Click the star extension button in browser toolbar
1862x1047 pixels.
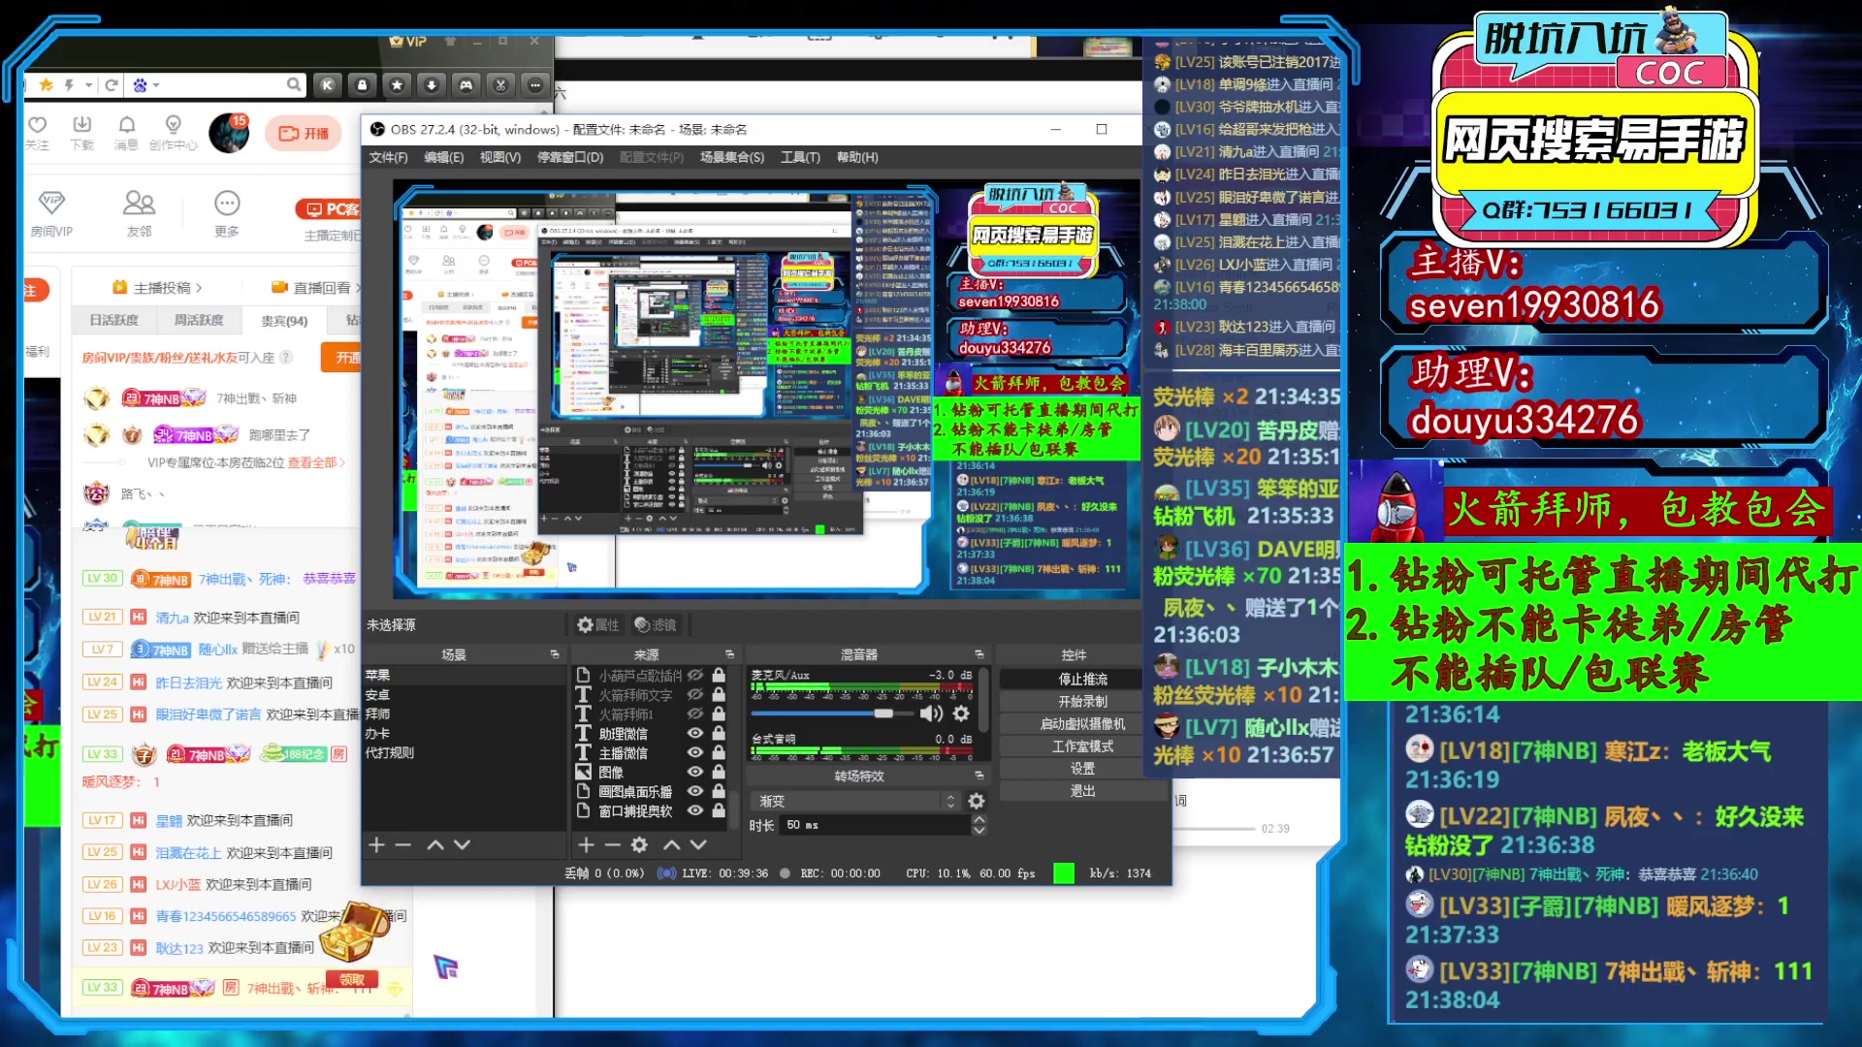(397, 85)
